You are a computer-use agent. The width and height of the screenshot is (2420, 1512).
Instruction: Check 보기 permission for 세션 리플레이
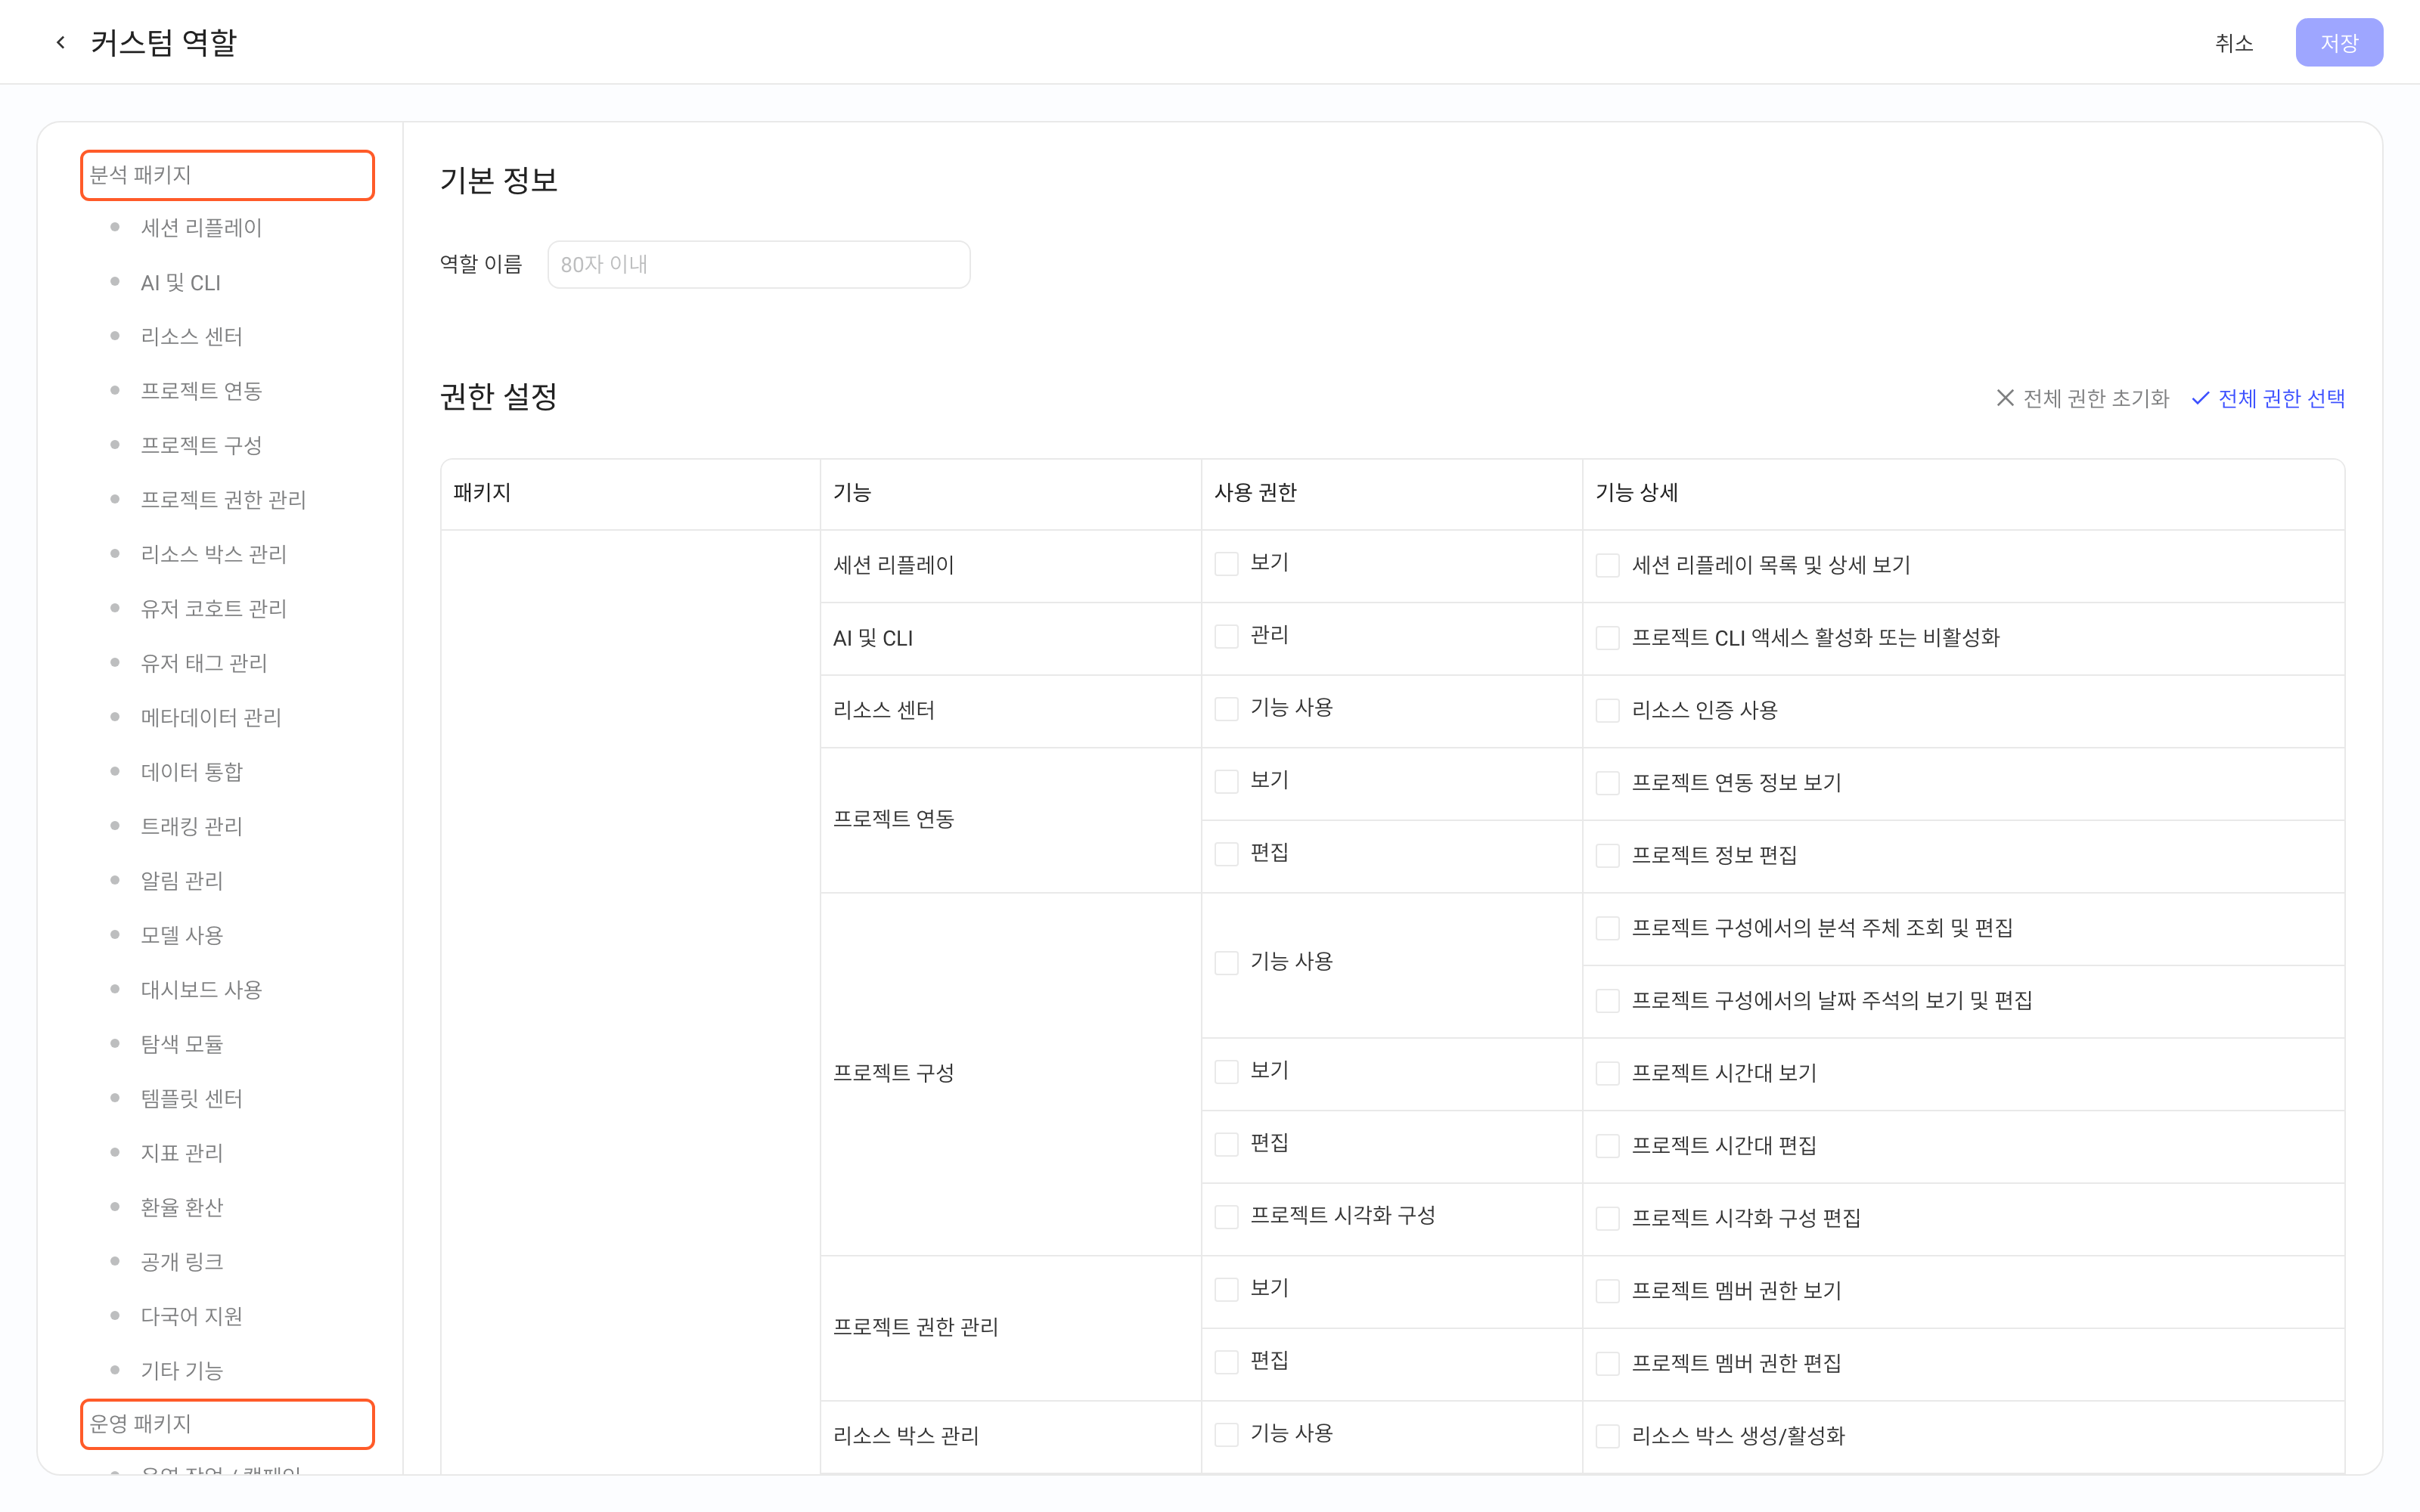(1226, 563)
